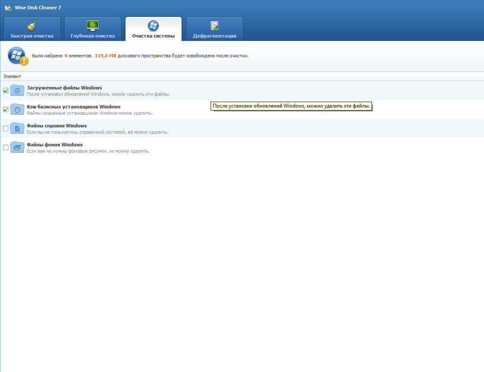The image size is (484, 372).
Task: Select the Файлы фонов Windows title
Action: tap(55, 145)
